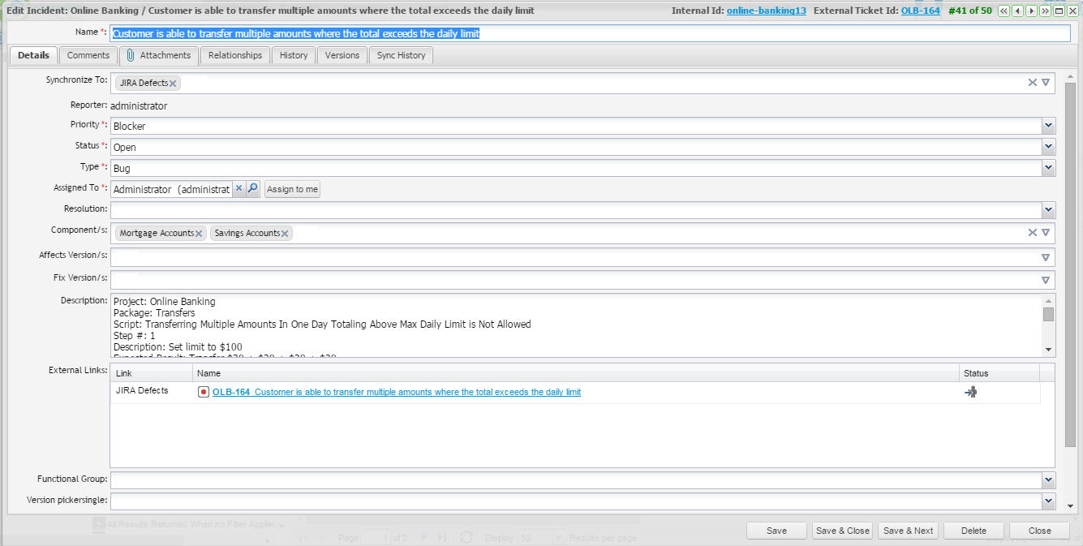This screenshot has width=1083, height=546.
Task: Open the Type dropdown showing Bug
Action: [1048, 168]
